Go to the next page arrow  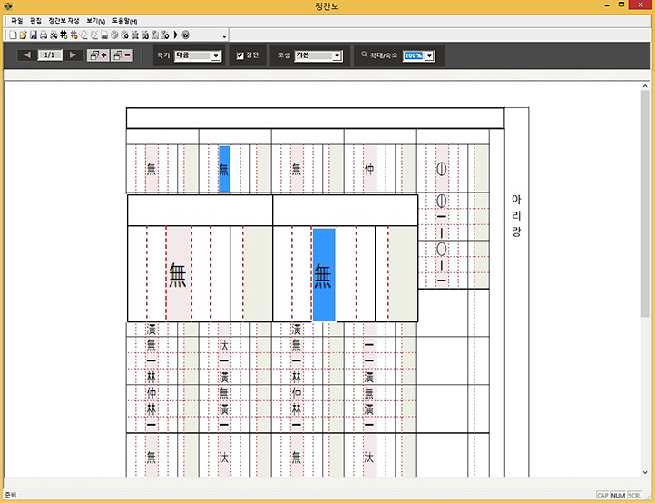click(73, 54)
